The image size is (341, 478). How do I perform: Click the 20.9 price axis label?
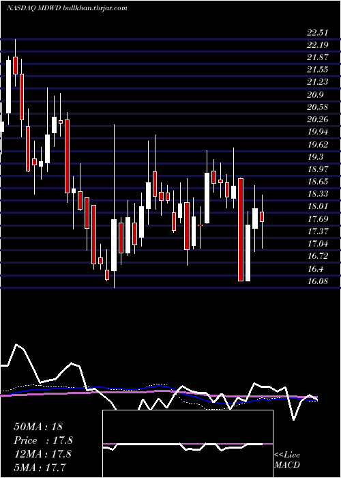pos(315,95)
